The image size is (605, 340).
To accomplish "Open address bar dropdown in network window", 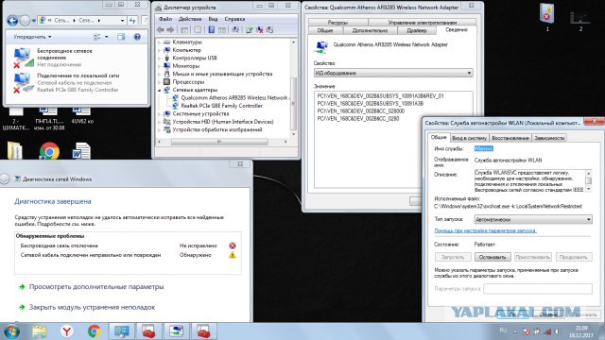I will coord(122,21).
